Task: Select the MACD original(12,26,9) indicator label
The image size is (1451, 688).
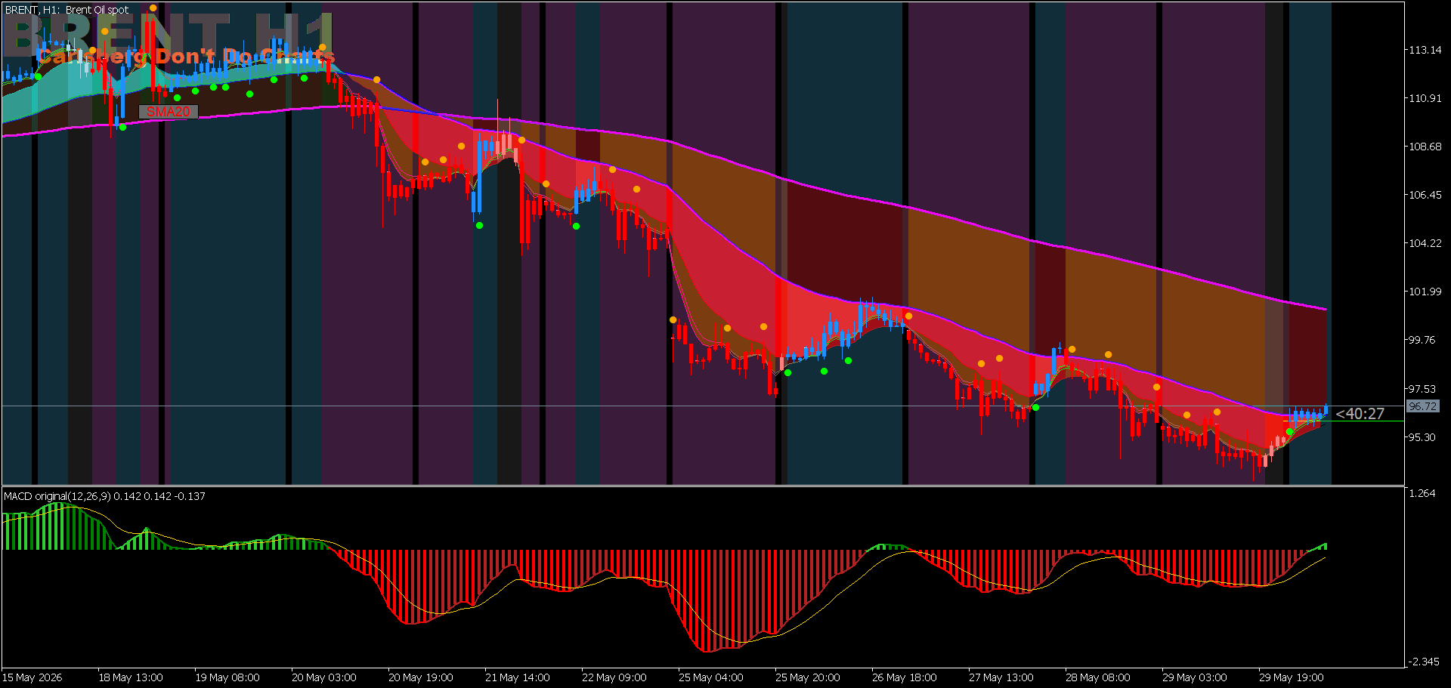Action: pyautogui.click(x=57, y=496)
